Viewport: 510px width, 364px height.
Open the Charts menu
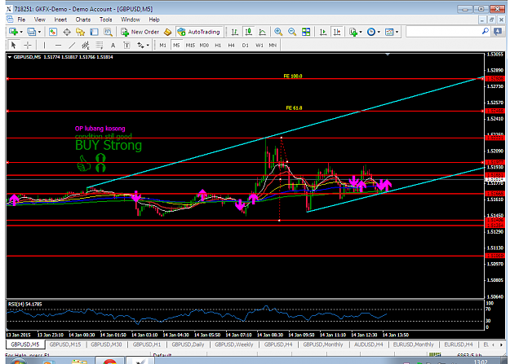(83, 20)
